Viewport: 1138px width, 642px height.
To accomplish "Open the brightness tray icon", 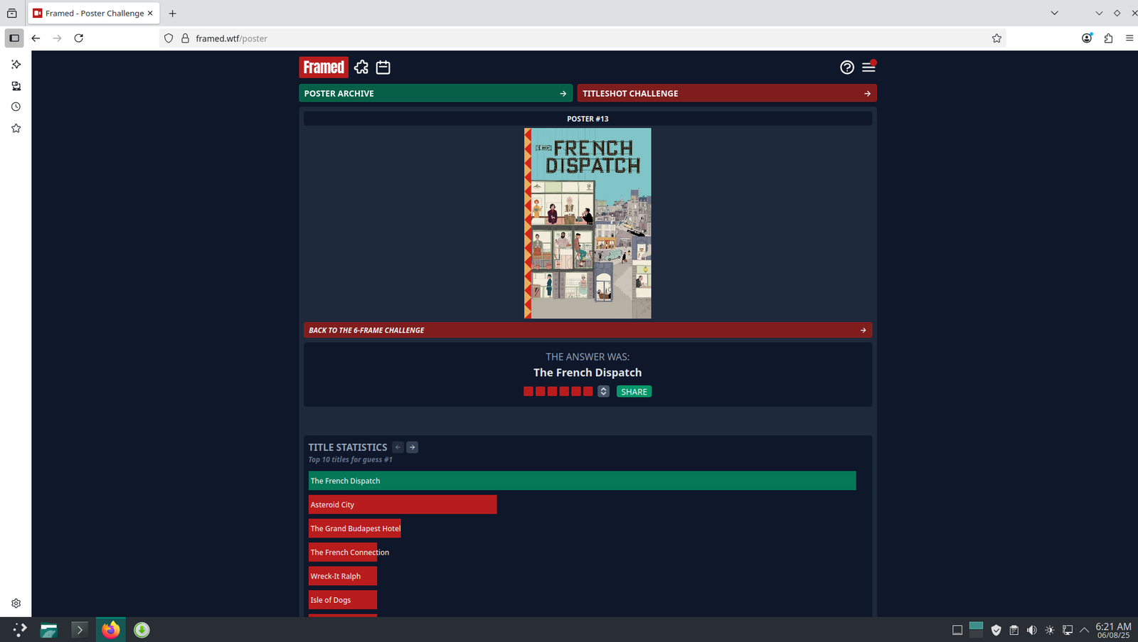I will pos(1050,630).
